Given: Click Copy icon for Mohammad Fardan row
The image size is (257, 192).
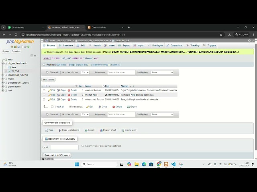Looking at the screenshot, I should 59,100.
